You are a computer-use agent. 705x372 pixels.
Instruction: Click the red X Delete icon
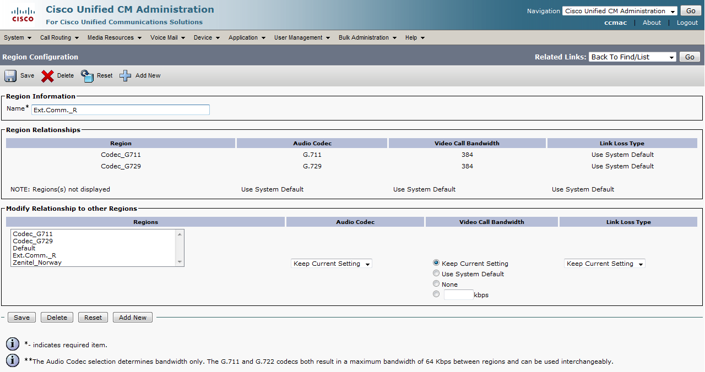click(x=47, y=76)
